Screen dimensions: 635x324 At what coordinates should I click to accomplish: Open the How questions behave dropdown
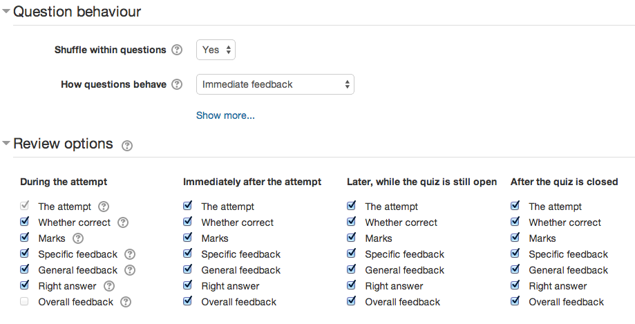[275, 84]
